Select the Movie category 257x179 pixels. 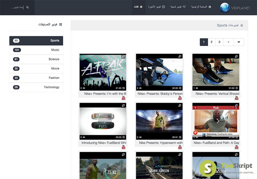36,69
